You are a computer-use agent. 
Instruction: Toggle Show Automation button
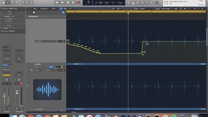(61, 9)
